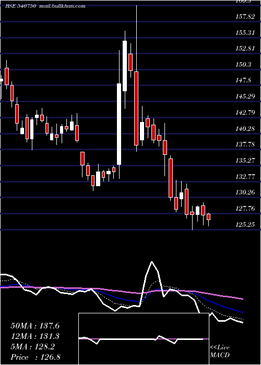Click the 130.26 price axis label
Screen dimensions: 261x365
(x=245, y=192)
